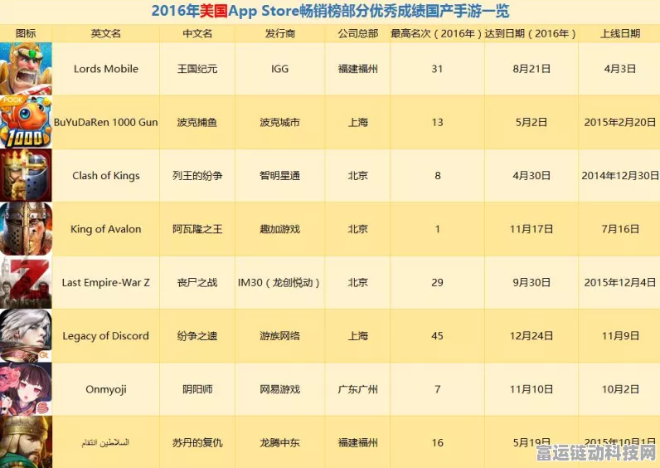Click the 2015年2月20日 launch date cell
660x468 pixels.
coord(619,122)
